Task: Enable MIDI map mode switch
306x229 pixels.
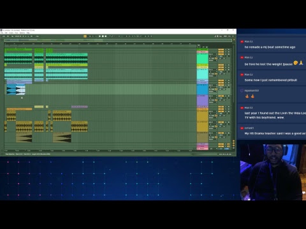Action: click(x=226, y=36)
